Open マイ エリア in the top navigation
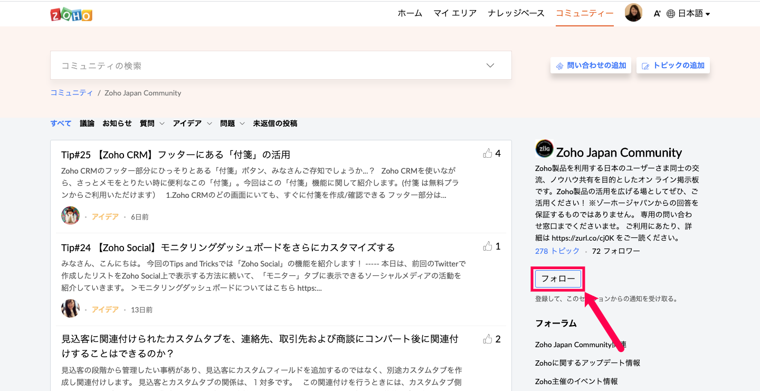 point(455,13)
